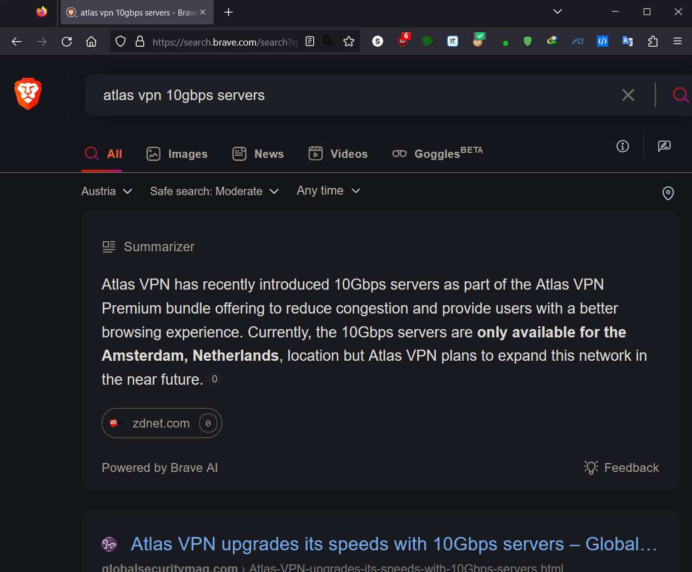
Task: Click the Feedback button in Summarizer
Action: 621,467
